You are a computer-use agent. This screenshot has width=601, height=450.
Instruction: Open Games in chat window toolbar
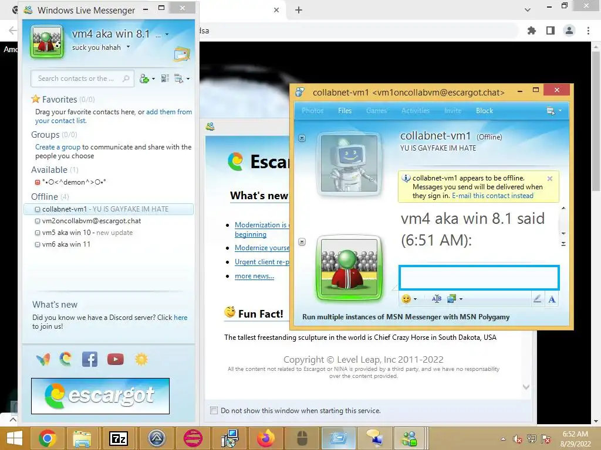pyautogui.click(x=376, y=111)
